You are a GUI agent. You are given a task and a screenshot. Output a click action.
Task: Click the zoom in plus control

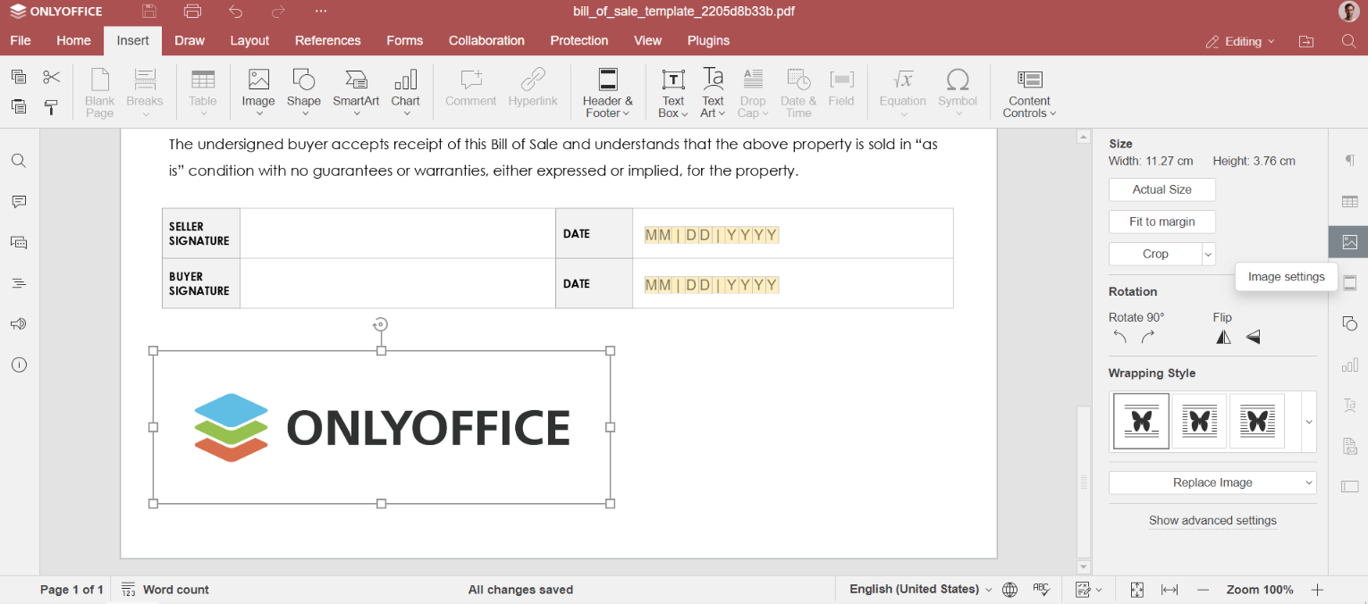point(1317,590)
